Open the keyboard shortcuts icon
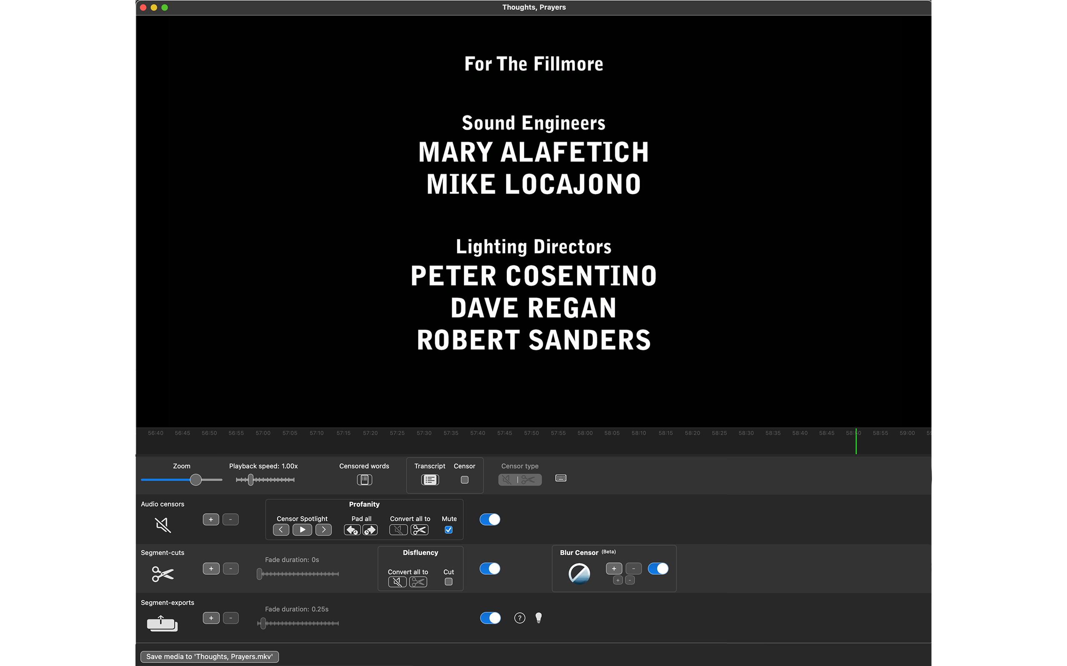This screenshot has height=666, width=1067. click(561, 478)
